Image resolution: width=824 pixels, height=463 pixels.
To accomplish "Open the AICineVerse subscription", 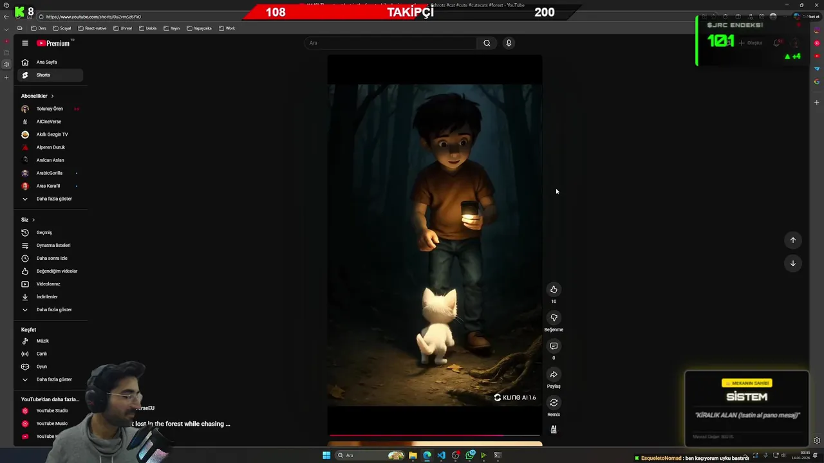I will [x=50, y=122].
